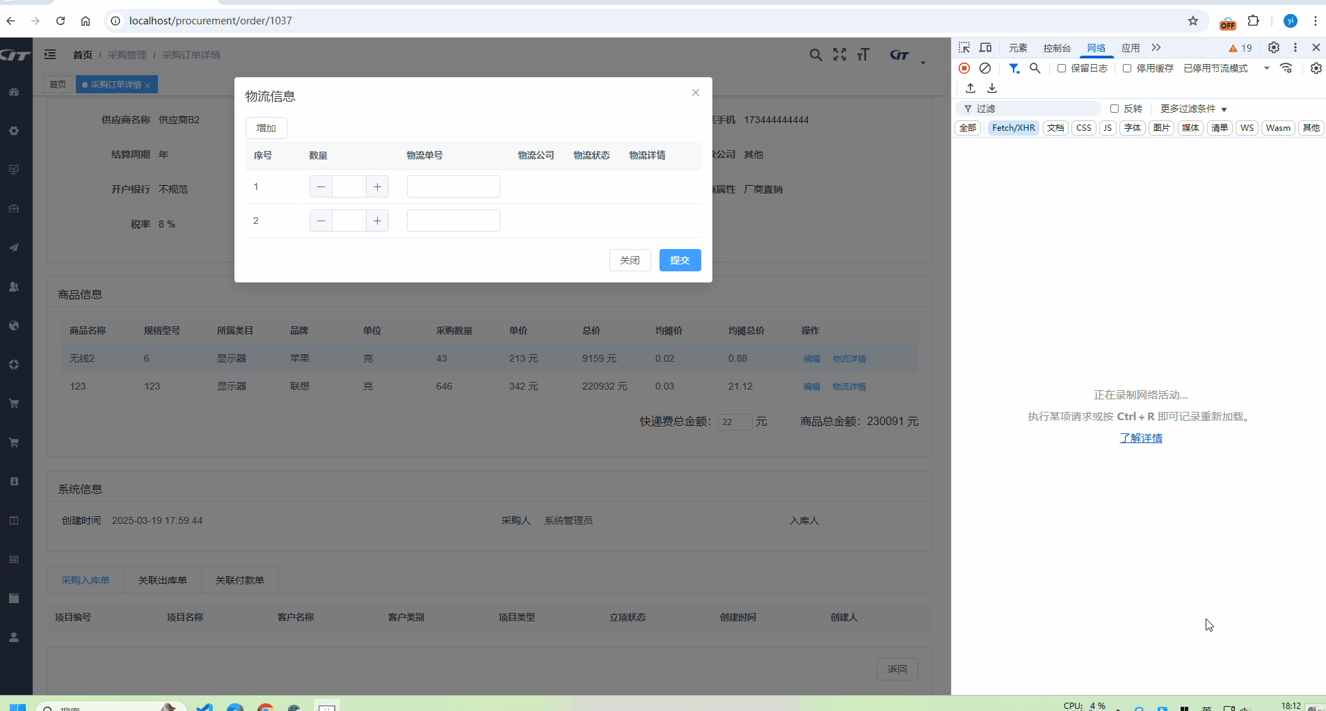Open the network search magnifier icon
Viewport: 1326px width, 711px height.
tap(1035, 68)
